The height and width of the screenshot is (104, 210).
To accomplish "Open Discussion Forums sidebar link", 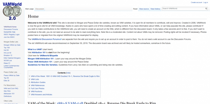I will pyautogui.click(x=11, y=29).
